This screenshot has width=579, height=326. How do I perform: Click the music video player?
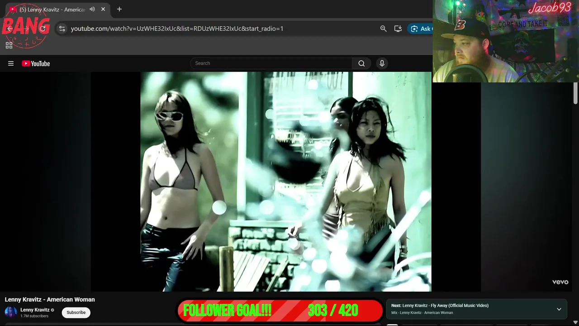[286, 181]
